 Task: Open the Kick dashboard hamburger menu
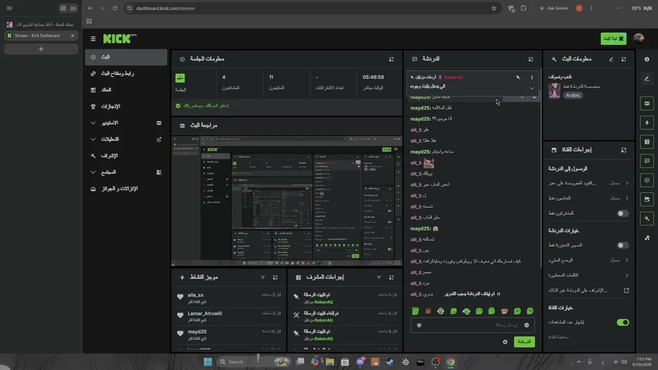93,39
